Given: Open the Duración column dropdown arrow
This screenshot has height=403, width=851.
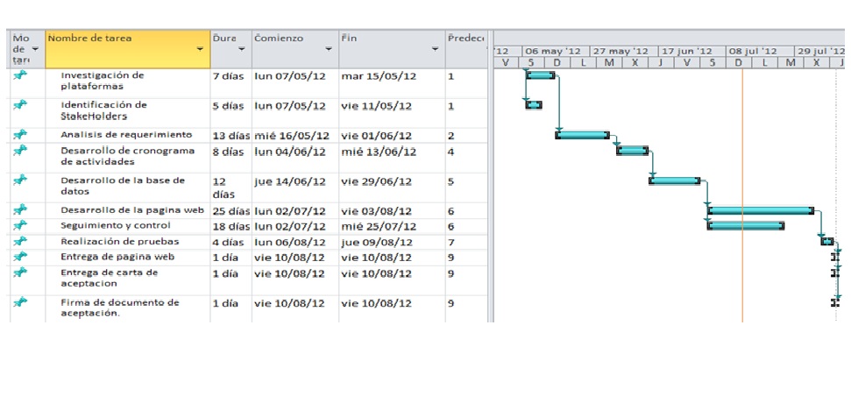Looking at the screenshot, I should (x=242, y=49).
